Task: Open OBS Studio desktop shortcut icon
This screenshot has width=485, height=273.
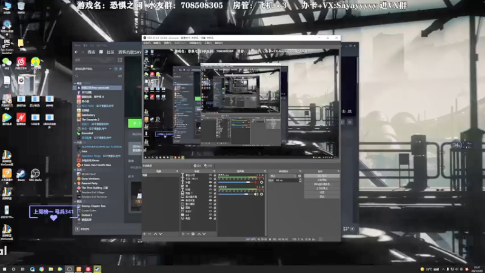Action: pos(35,175)
